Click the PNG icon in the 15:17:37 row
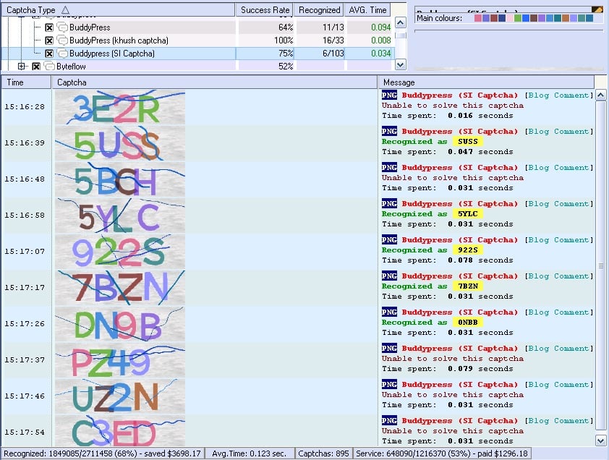 (389, 348)
